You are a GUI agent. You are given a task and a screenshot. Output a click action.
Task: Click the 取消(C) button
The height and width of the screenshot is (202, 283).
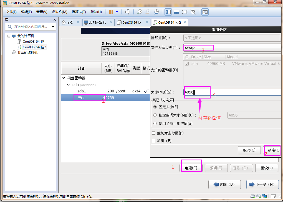pos(249,150)
